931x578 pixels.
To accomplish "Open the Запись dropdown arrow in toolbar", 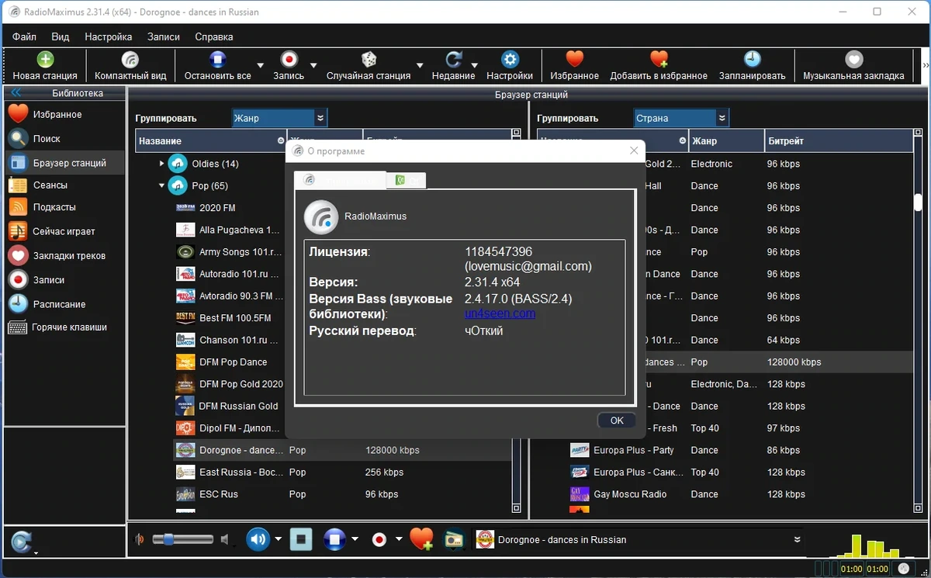I will tap(313, 65).
